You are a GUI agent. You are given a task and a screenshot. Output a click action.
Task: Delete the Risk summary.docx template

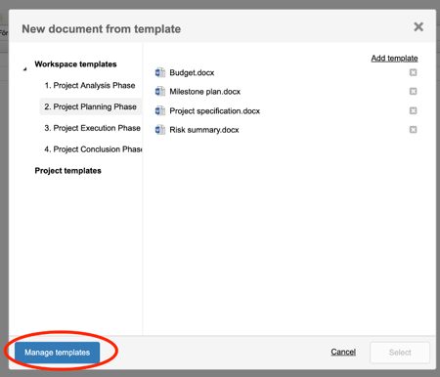pyautogui.click(x=413, y=130)
